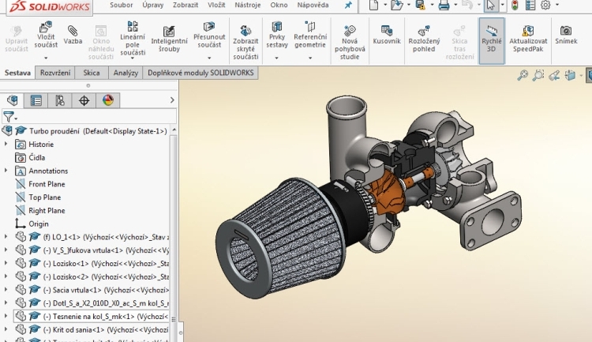Expand the Annotations tree node
The height and width of the screenshot is (342, 592).
6,171
